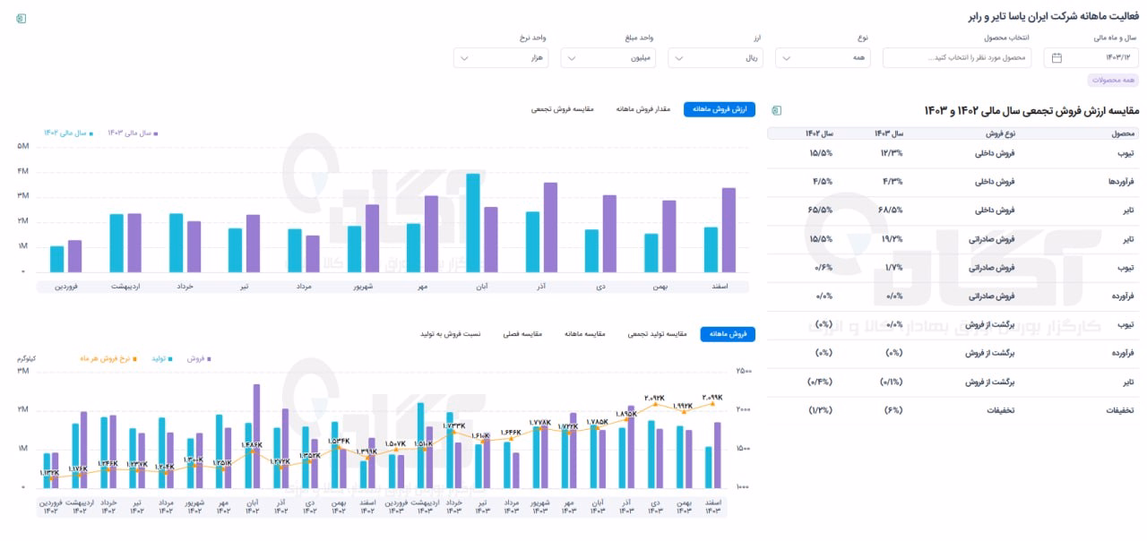This screenshot has width=1147, height=541.
Task: Select the 'ارزش فروش ماهانه' tab
Action: coord(720,109)
